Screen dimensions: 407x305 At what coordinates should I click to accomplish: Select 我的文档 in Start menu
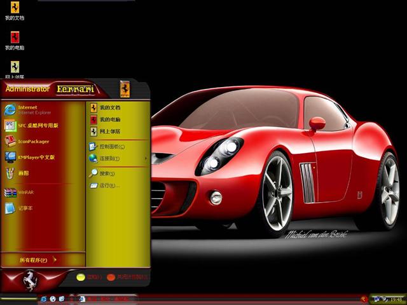pos(108,108)
